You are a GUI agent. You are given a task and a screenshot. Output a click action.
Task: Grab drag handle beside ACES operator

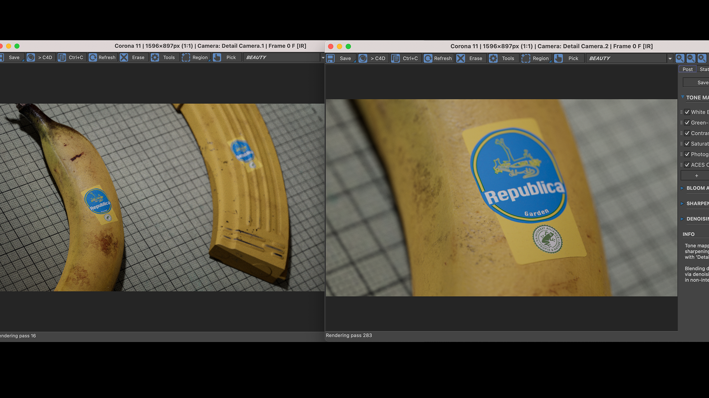click(x=681, y=165)
